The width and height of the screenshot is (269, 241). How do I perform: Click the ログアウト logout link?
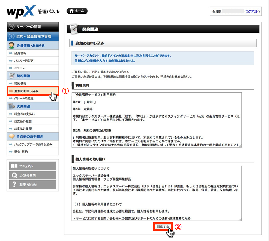pos(252,11)
